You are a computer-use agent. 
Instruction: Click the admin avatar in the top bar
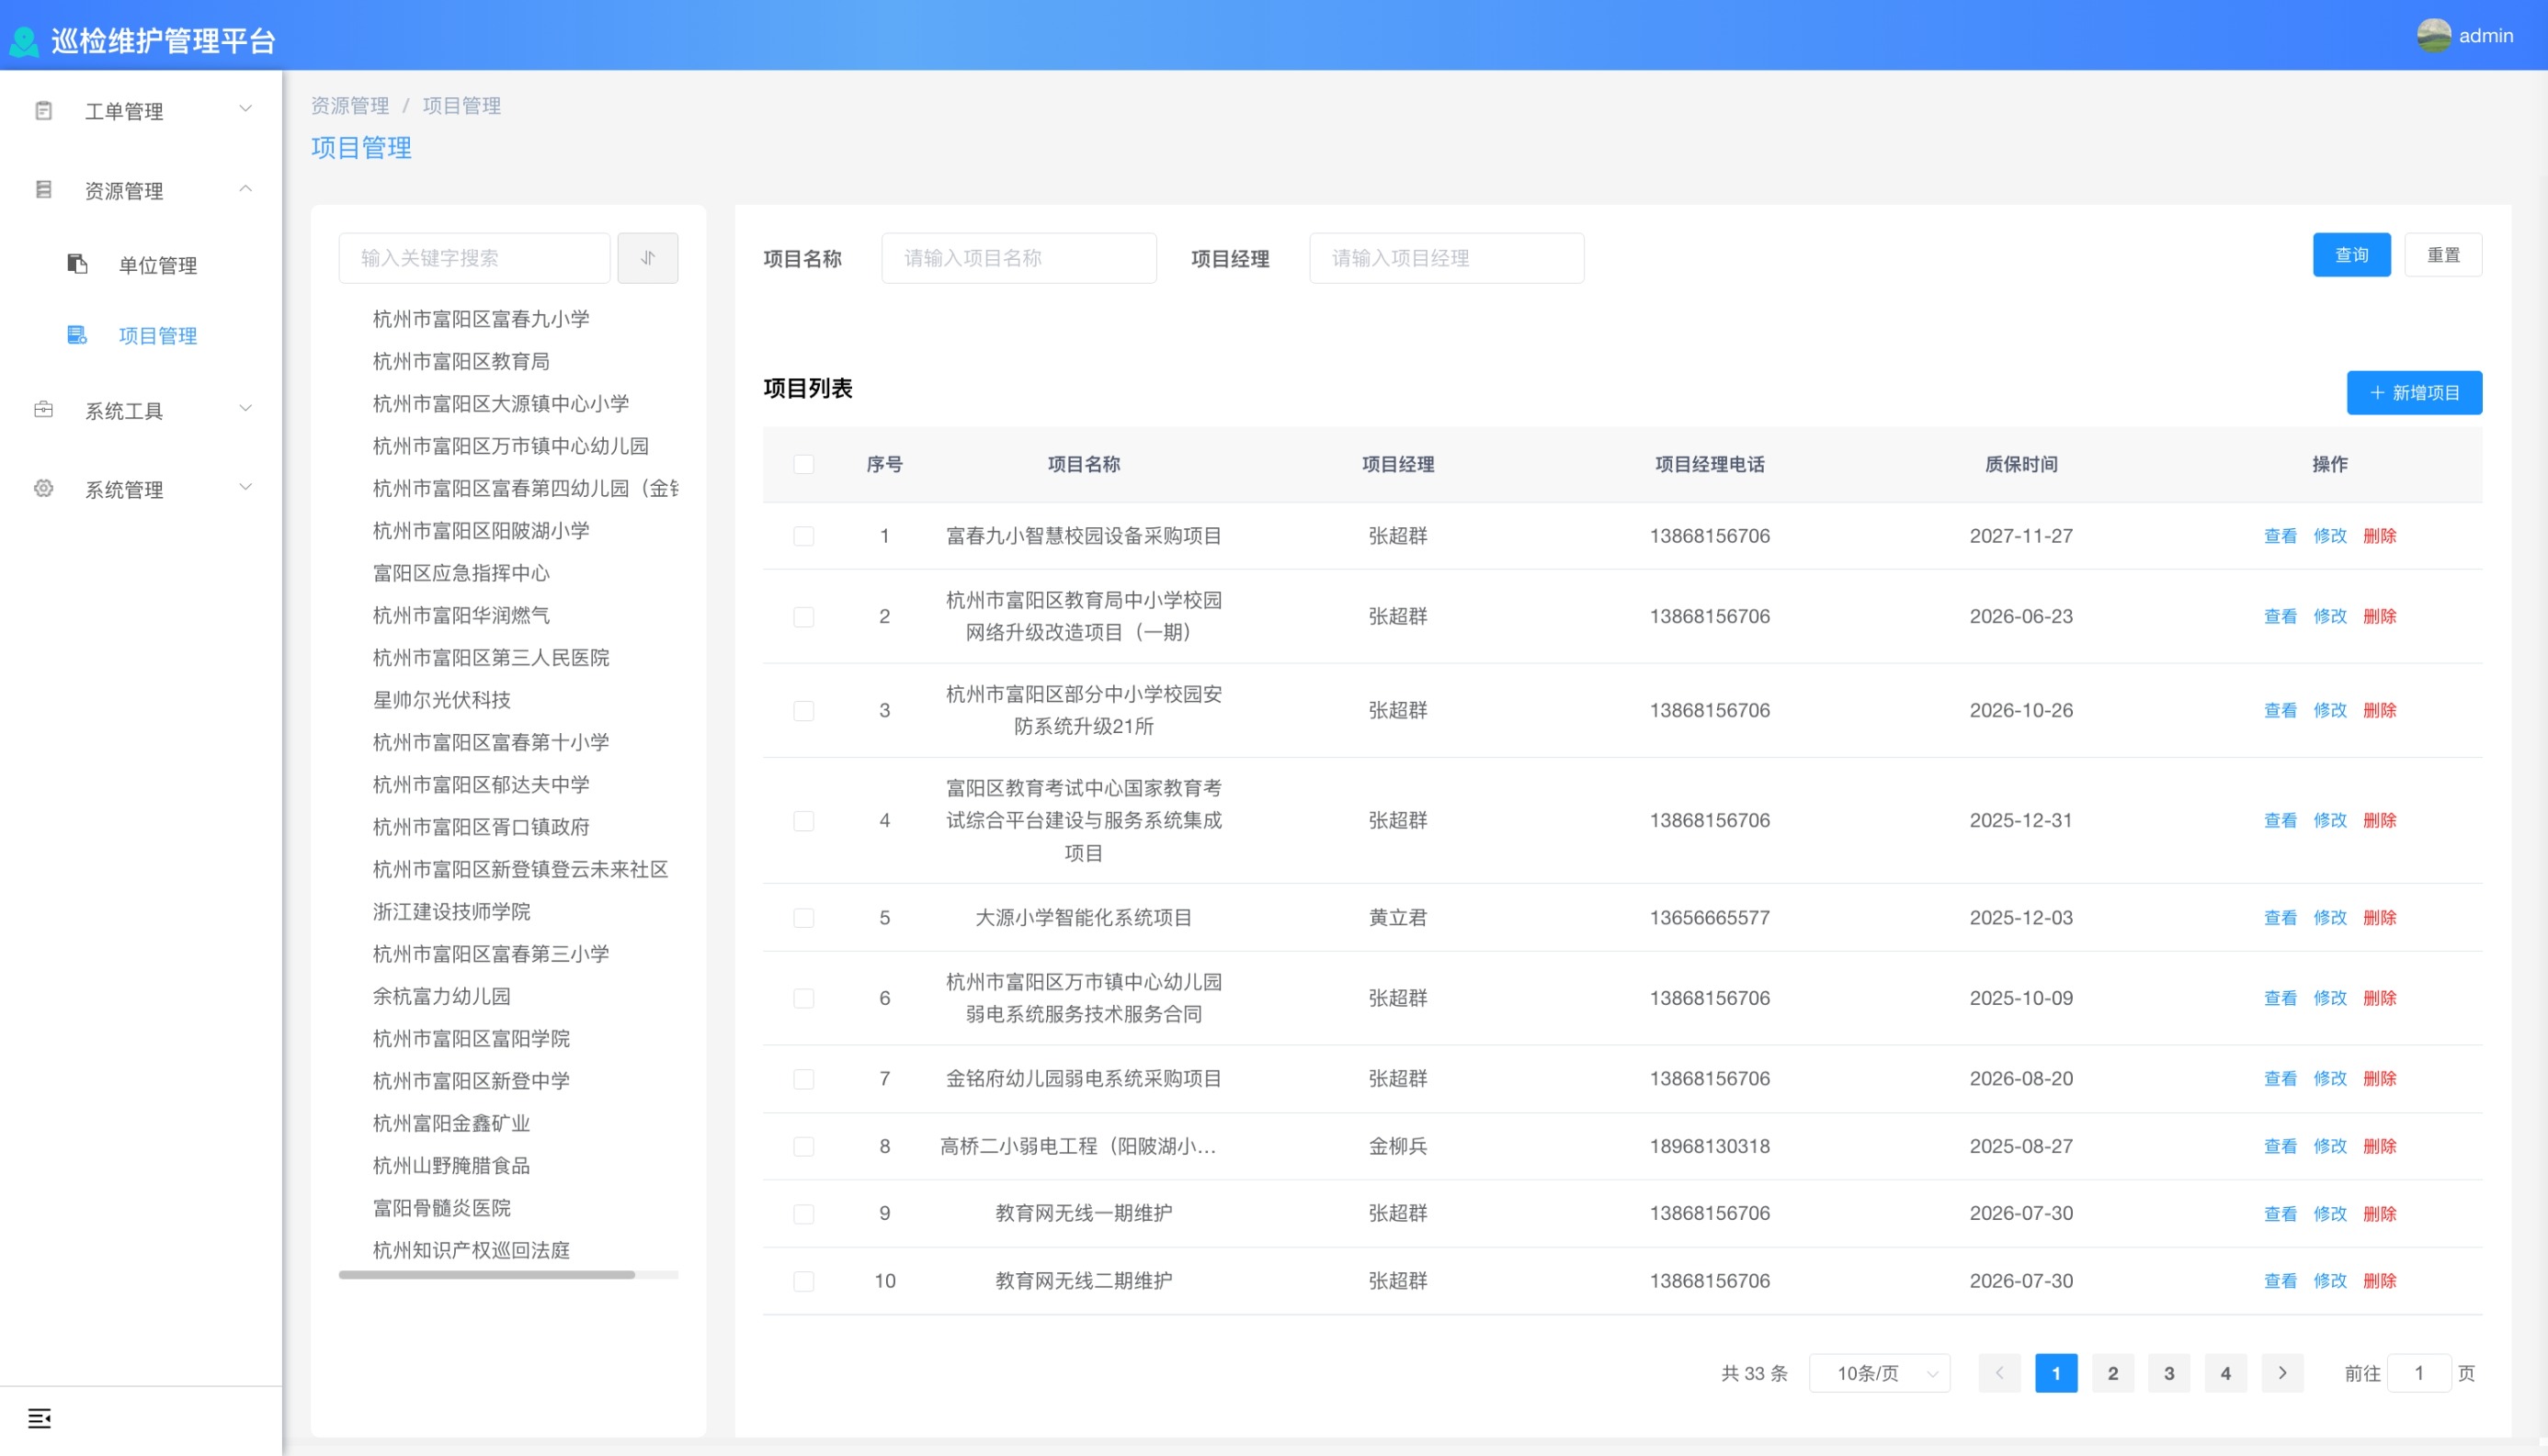[x=2435, y=35]
